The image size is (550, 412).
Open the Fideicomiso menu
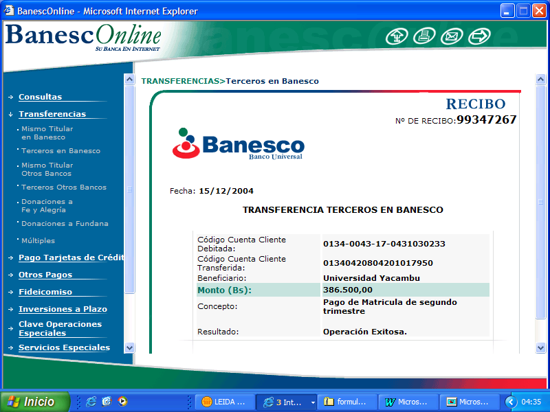point(45,292)
